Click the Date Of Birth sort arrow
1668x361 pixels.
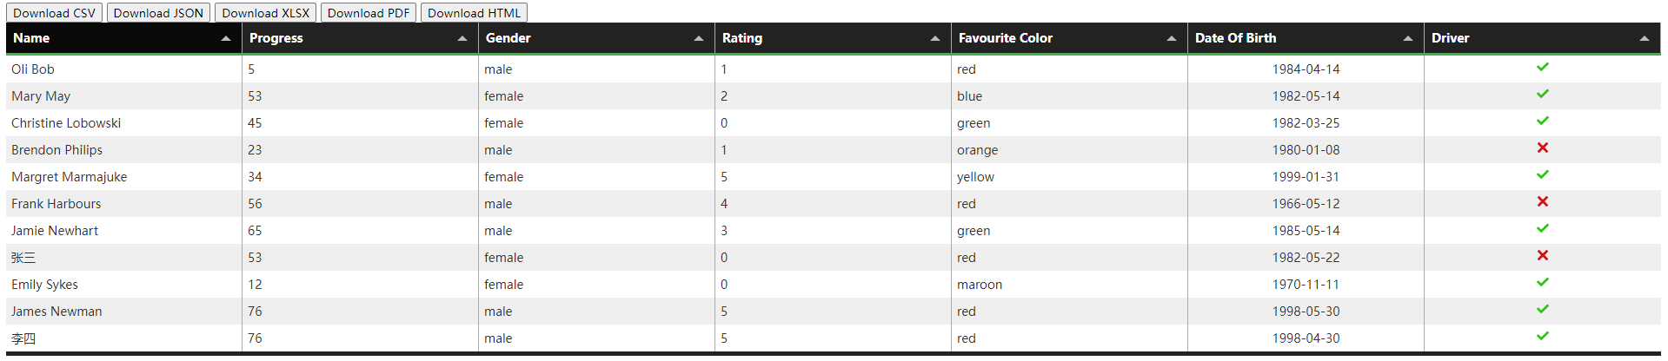(1408, 38)
